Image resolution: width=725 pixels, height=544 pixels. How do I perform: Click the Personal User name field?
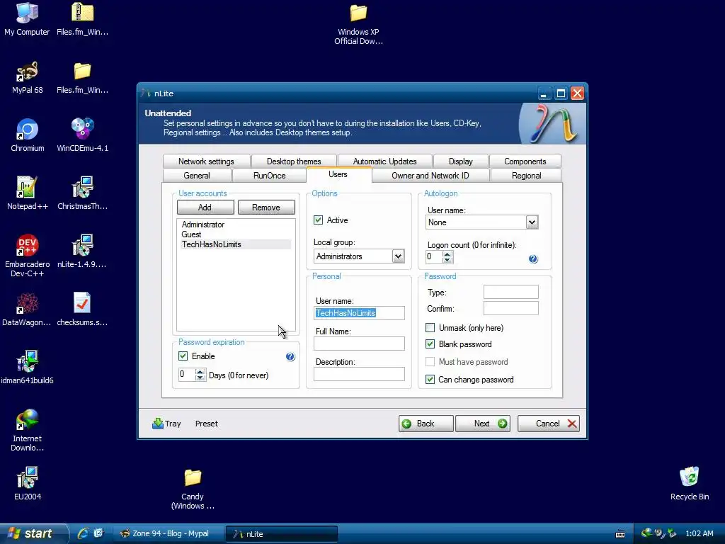pyautogui.click(x=359, y=313)
